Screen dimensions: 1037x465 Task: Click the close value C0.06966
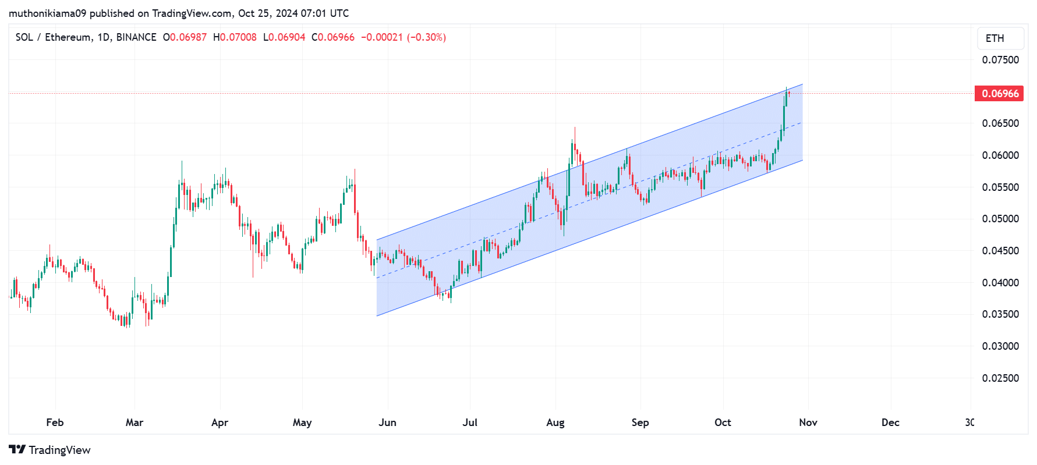(x=333, y=37)
